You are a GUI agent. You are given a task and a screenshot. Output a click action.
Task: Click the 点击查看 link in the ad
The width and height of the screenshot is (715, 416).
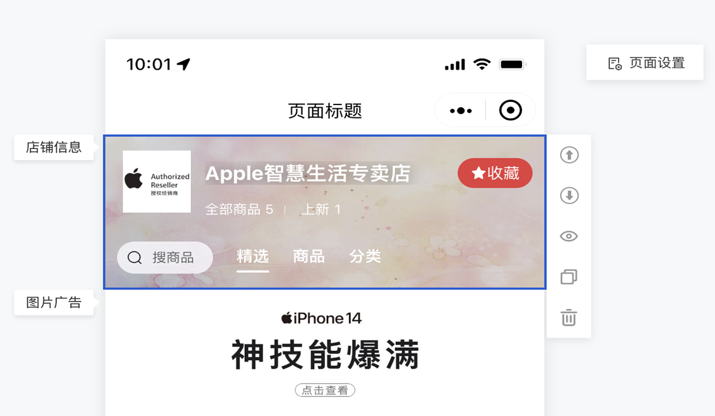(x=325, y=390)
